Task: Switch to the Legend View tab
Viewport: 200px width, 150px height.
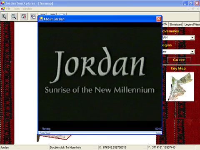Action: click(192, 25)
